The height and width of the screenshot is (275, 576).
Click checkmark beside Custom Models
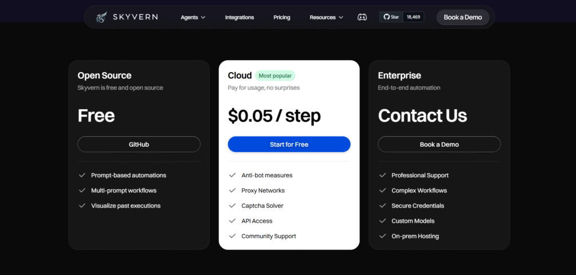click(x=382, y=220)
